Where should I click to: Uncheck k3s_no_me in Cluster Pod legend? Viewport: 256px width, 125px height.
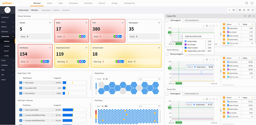224,116
